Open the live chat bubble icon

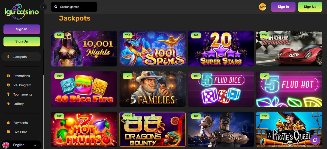pyautogui.click(x=315, y=140)
